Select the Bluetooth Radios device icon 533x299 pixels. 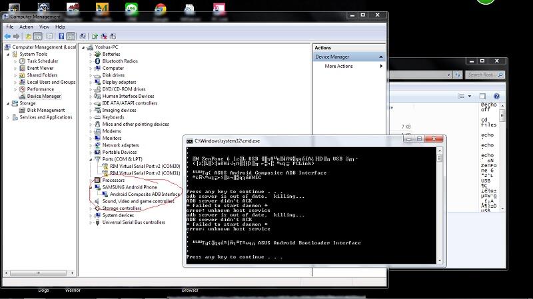click(97, 61)
